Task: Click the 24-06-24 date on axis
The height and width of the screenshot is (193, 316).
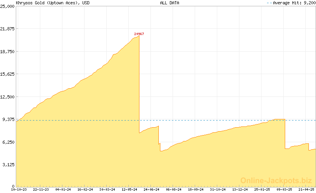Action: 152,189
